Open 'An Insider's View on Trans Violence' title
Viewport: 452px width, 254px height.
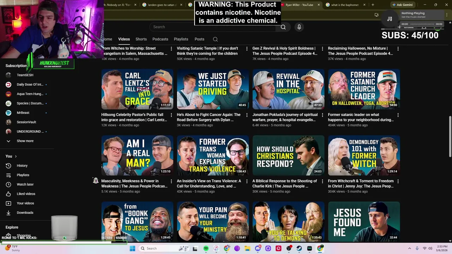tap(209, 183)
